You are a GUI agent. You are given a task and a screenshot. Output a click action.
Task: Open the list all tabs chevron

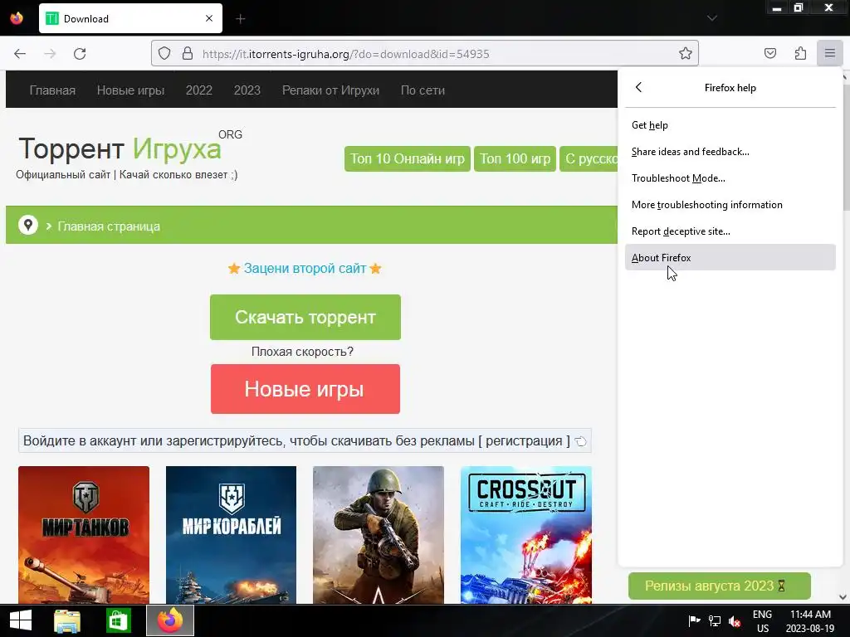coord(712,18)
